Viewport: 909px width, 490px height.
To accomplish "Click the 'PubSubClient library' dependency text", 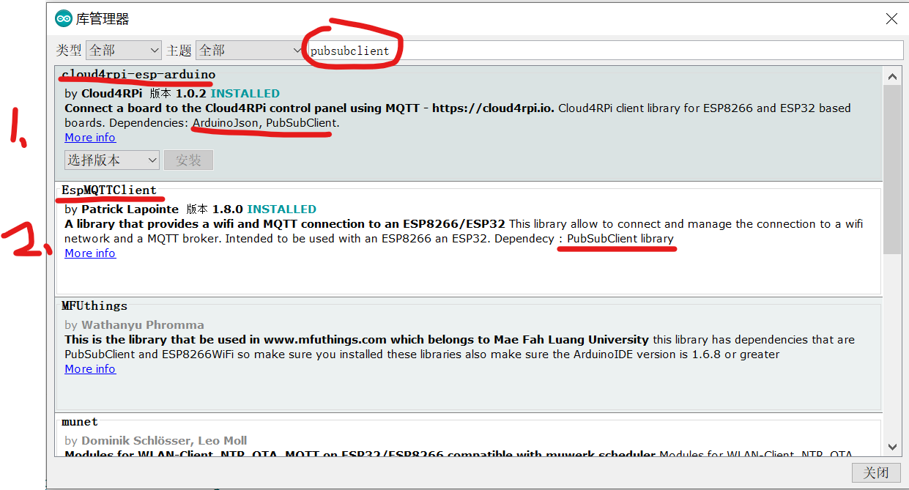I will (x=620, y=239).
